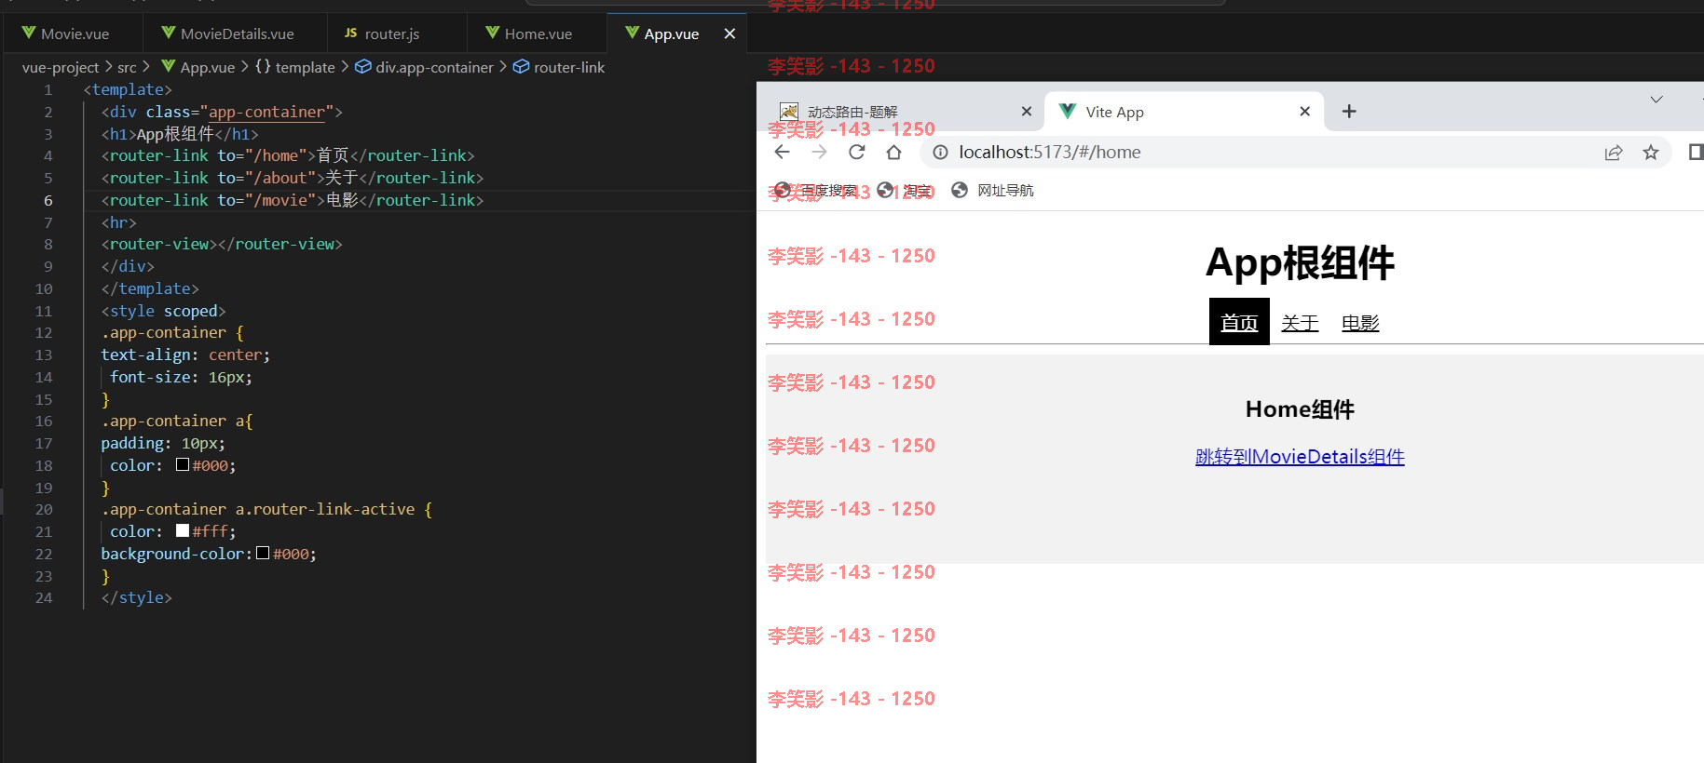
Task: Click line number 6 in the gutter
Action: 48,200
